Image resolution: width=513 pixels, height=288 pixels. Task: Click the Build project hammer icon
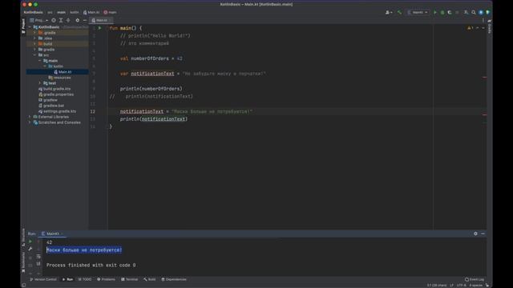coord(399,13)
